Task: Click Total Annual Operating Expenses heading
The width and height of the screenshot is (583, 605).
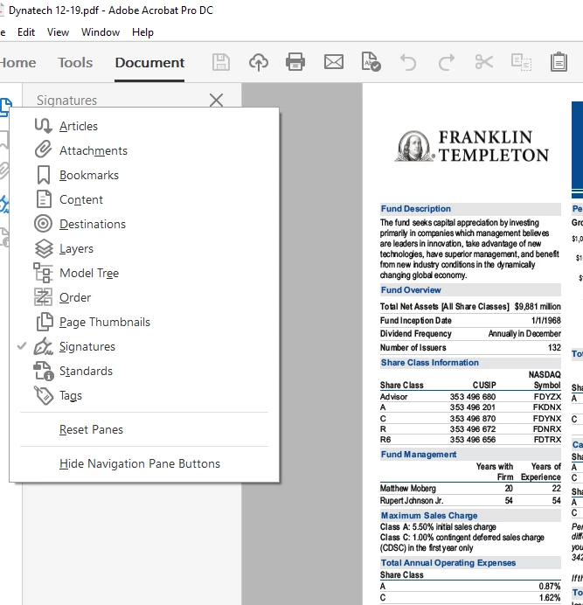Action: tap(448, 563)
